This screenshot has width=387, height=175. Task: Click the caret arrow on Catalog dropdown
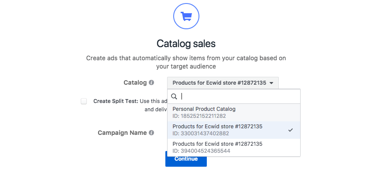coord(271,83)
